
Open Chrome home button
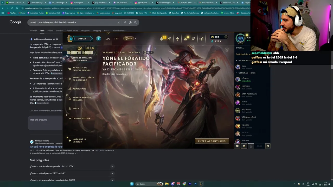[17, 8]
